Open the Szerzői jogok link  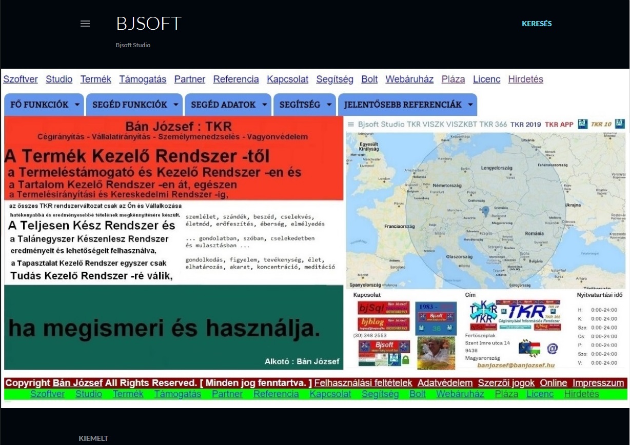click(506, 383)
